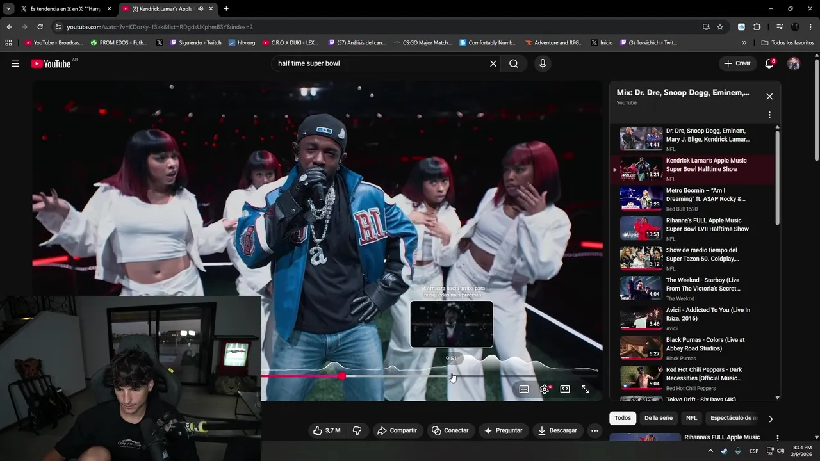Viewport: 820px width, 461px height.
Task: Expand hidden bookmarks chevron
Action: 744,43
